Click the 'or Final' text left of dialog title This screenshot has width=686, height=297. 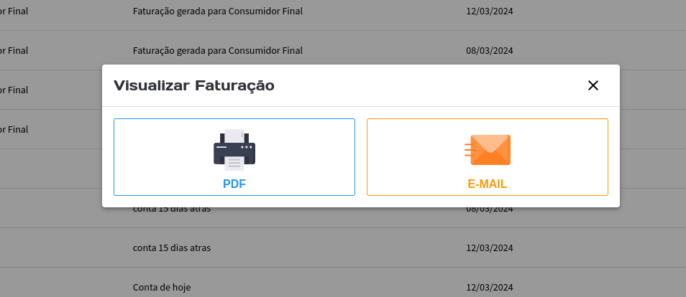[14, 90]
